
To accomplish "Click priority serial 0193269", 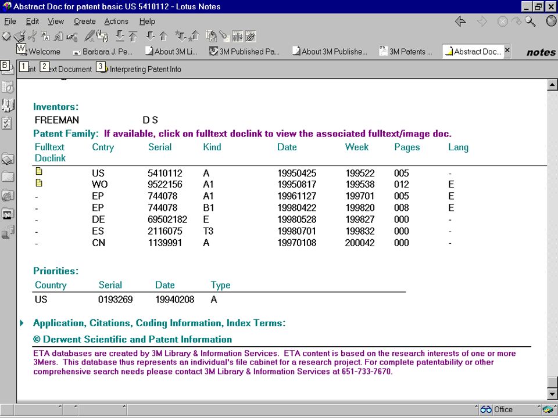I will pyautogui.click(x=115, y=300).
